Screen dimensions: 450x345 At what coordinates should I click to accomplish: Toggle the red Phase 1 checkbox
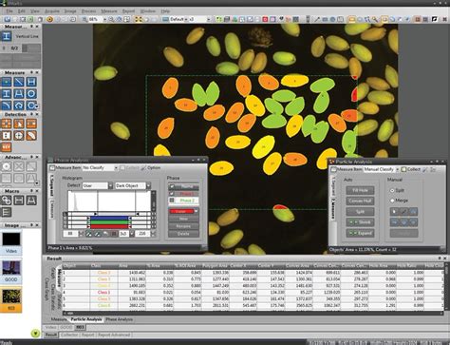click(x=172, y=194)
